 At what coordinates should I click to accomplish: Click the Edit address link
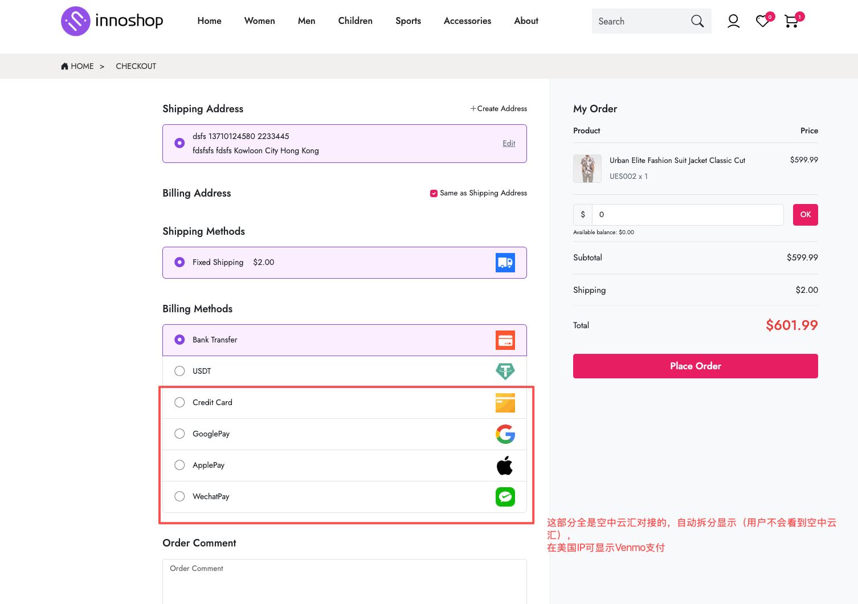point(509,144)
